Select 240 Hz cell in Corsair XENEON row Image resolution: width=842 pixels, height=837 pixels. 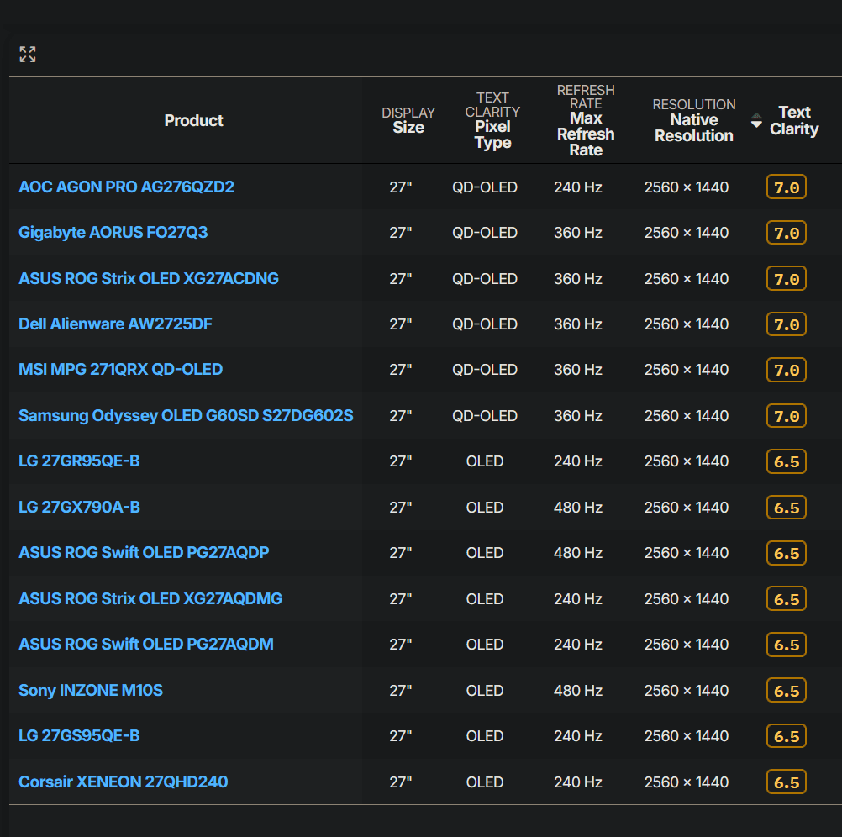(578, 782)
